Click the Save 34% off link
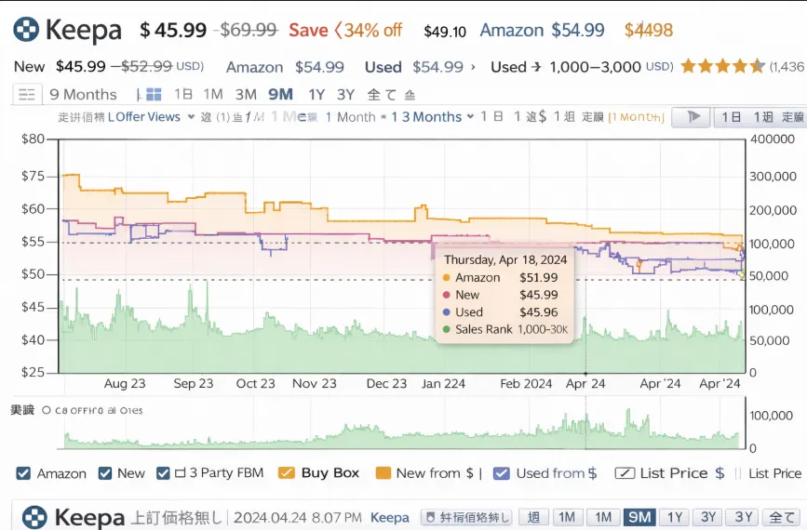This screenshot has width=807, height=530. point(344,30)
